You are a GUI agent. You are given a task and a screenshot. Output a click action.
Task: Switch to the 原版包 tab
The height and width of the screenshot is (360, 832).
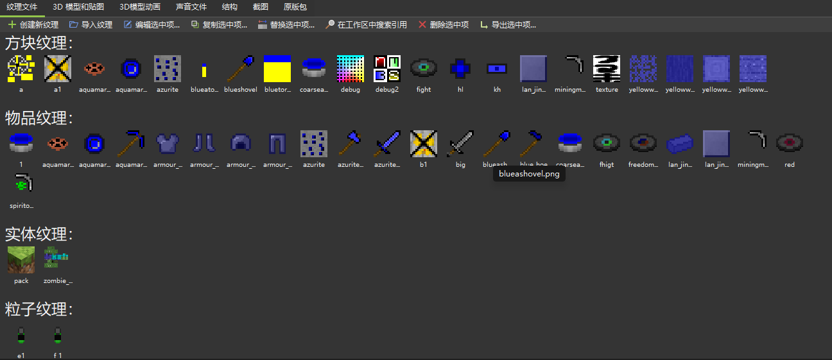point(295,7)
